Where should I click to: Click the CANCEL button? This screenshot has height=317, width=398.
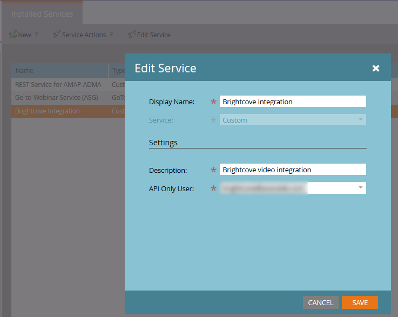pyautogui.click(x=321, y=302)
